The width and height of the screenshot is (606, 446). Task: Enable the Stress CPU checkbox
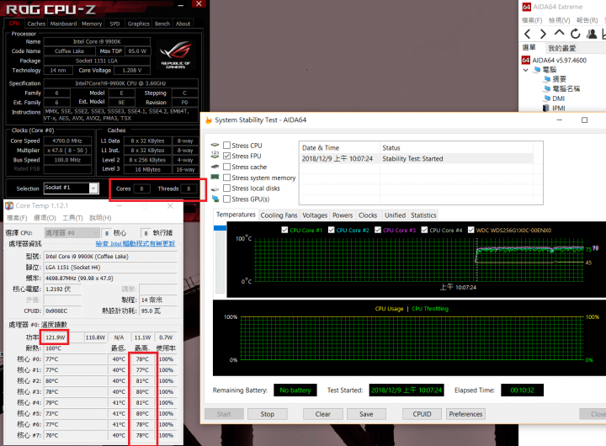(227, 146)
